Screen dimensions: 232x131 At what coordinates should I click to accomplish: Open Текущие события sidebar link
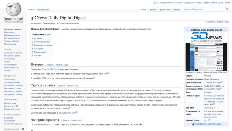[x=12, y=41]
